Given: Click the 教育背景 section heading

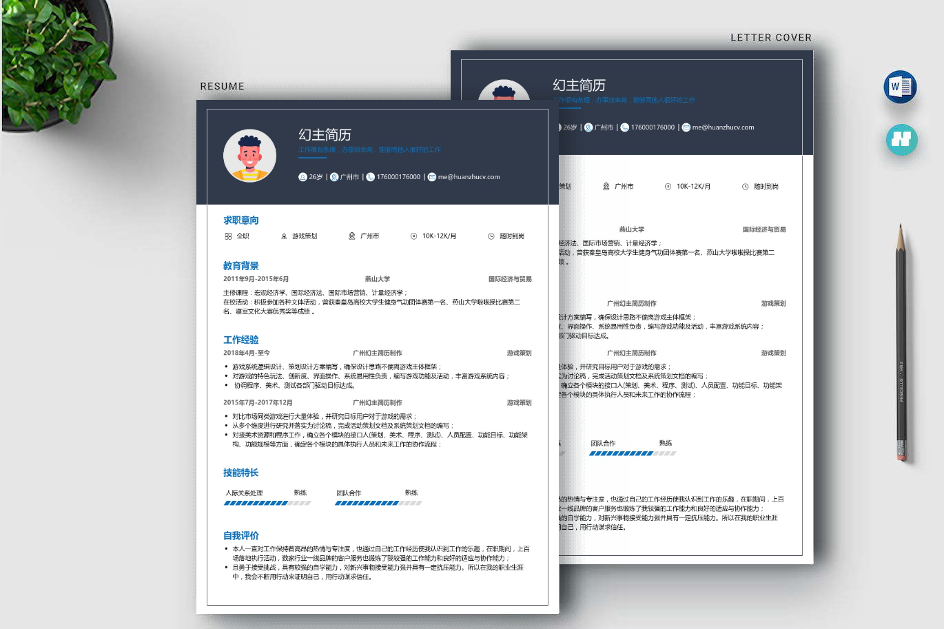Looking at the screenshot, I should (240, 266).
